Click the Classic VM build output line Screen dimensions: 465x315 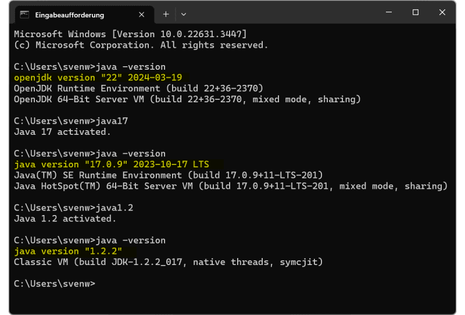click(168, 262)
